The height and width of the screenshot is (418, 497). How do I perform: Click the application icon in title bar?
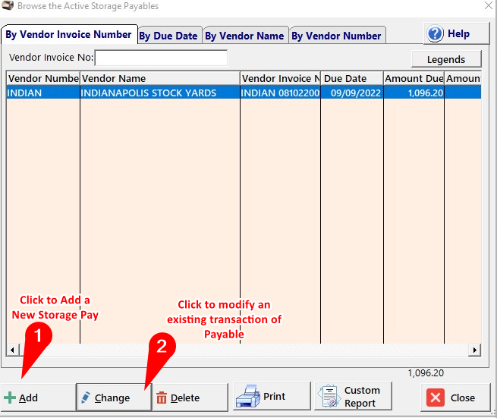tap(8, 6)
